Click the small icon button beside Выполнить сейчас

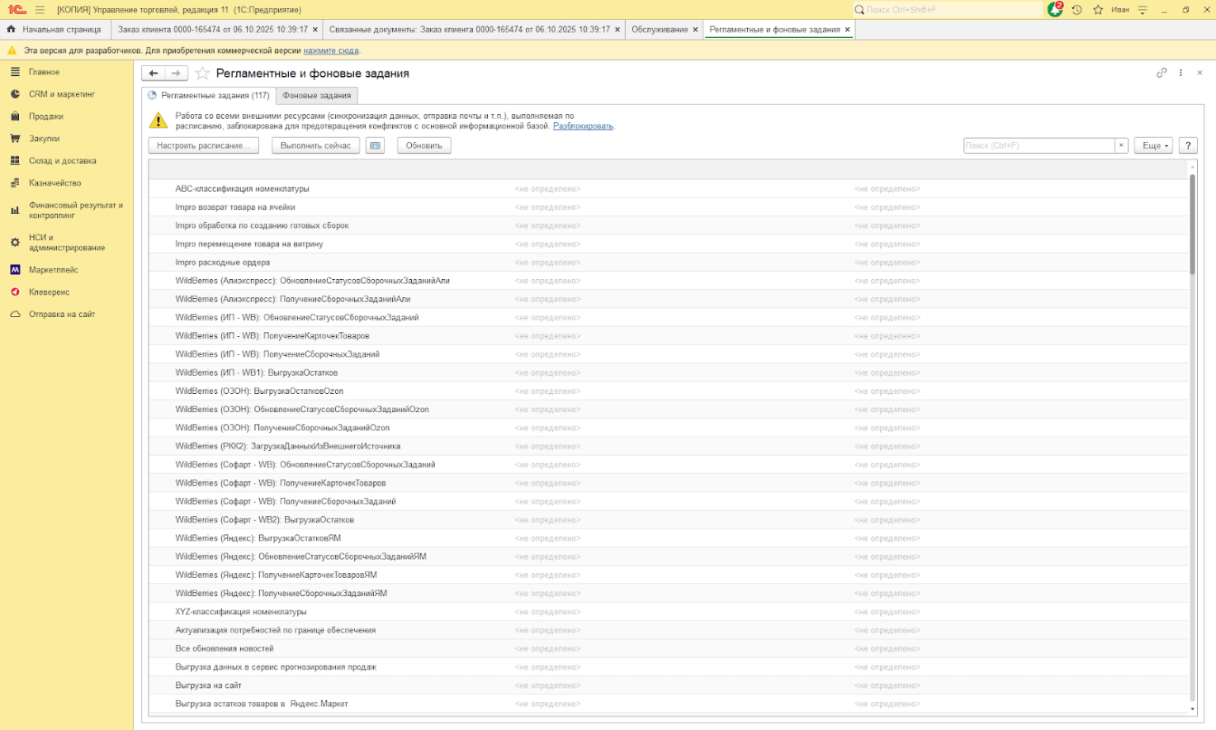pos(375,145)
